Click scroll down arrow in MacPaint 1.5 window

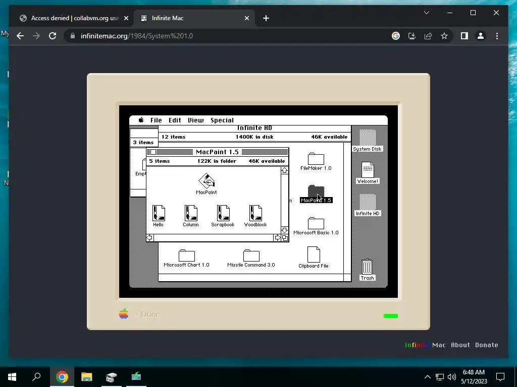coord(285,230)
